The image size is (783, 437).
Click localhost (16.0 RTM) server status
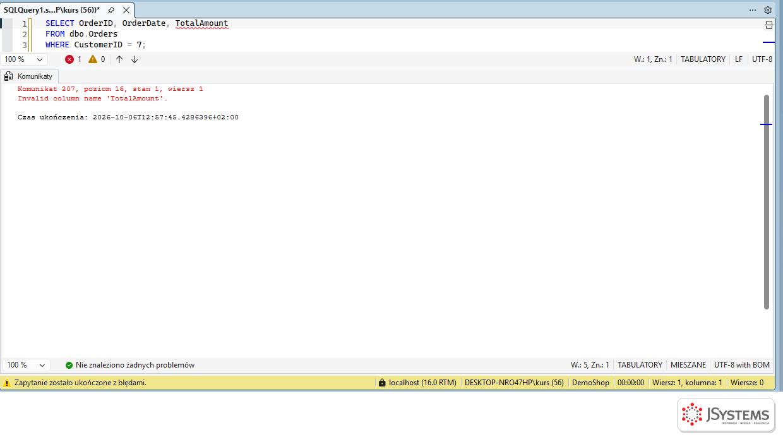click(422, 383)
